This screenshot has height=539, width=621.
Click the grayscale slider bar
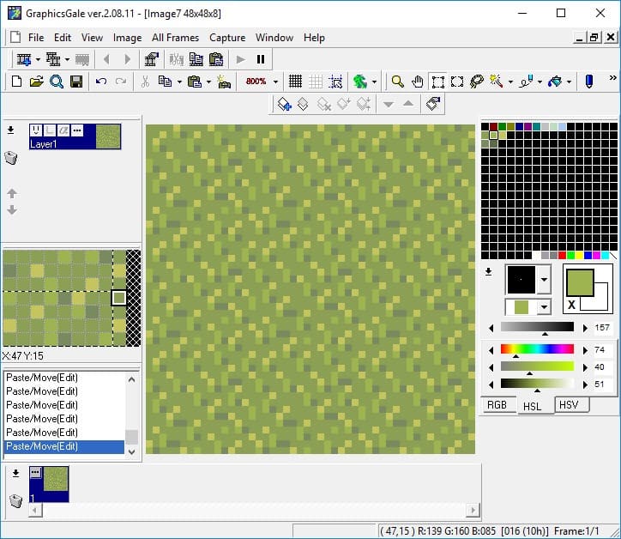(x=537, y=326)
